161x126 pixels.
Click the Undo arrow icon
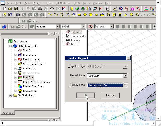(52, 8)
